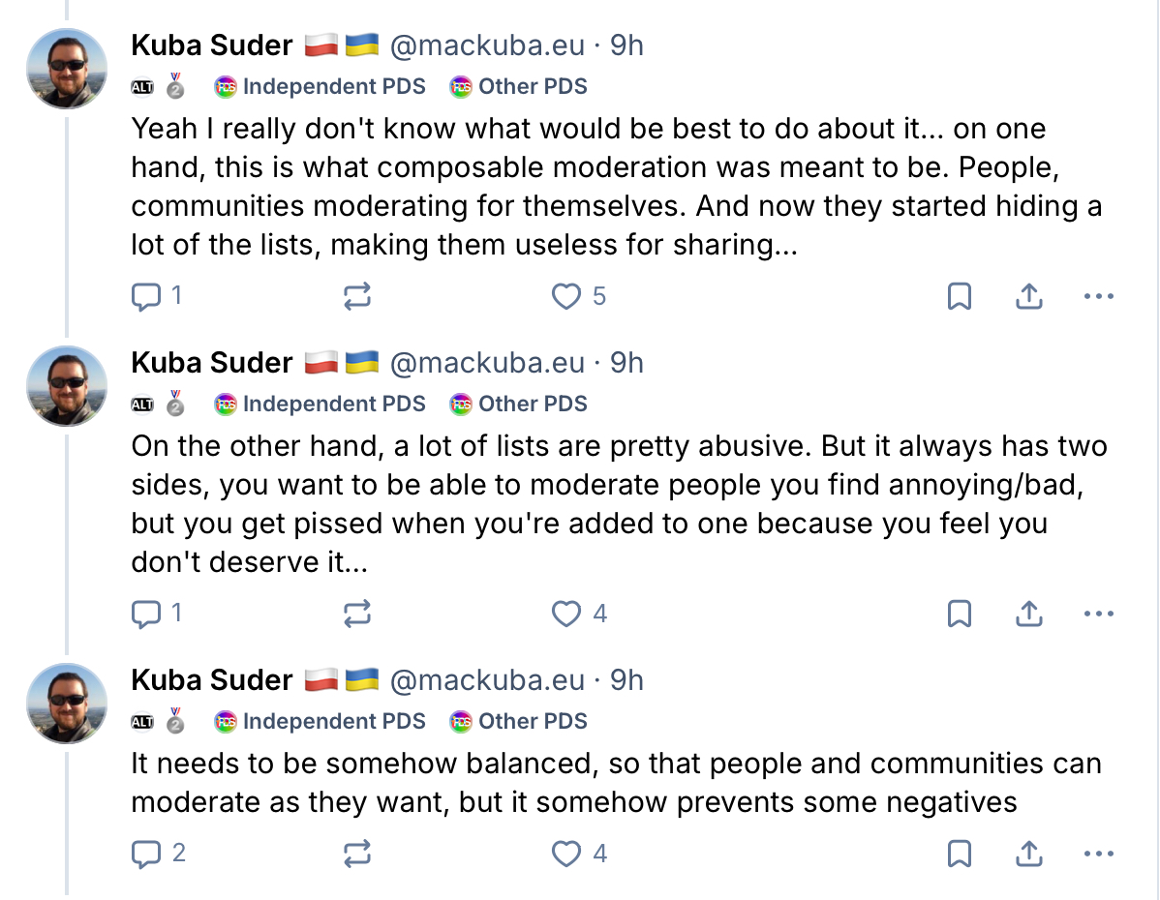The width and height of the screenshot is (1160, 900).
Task: Reply to the composable moderation post
Action: pos(145,296)
